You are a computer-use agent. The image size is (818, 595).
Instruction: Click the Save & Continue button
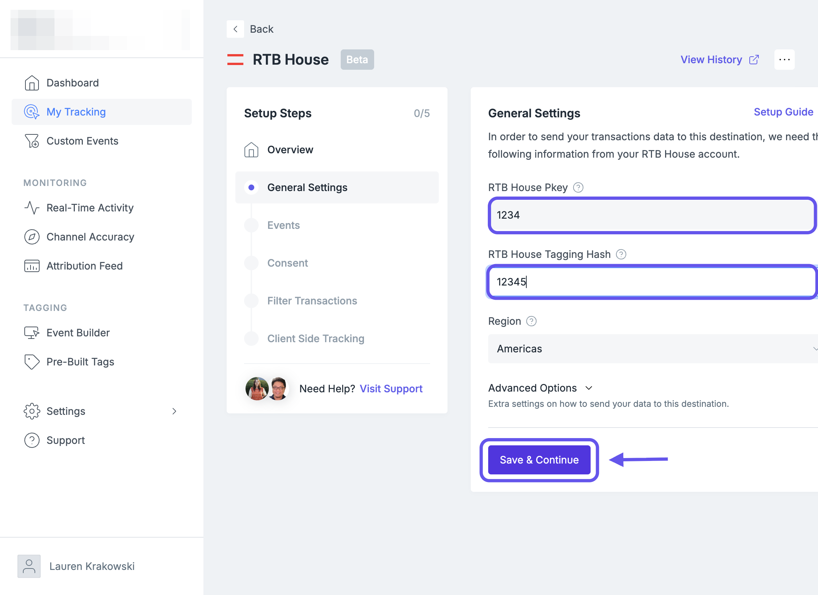pyautogui.click(x=539, y=460)
